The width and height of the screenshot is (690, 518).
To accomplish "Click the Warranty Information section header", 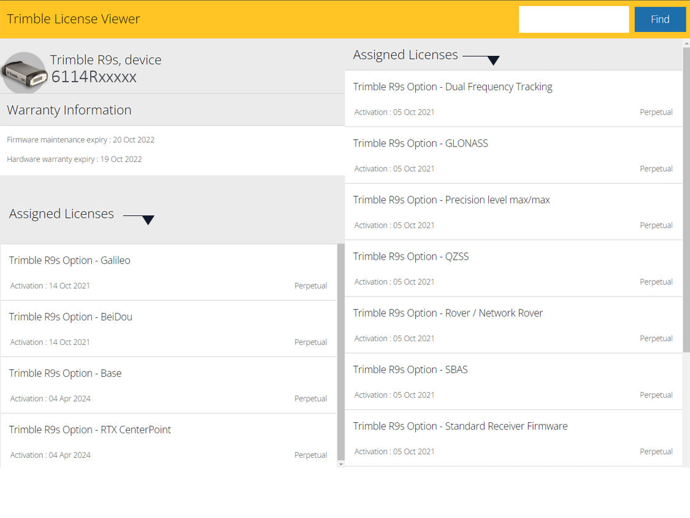I will [69, 110].
